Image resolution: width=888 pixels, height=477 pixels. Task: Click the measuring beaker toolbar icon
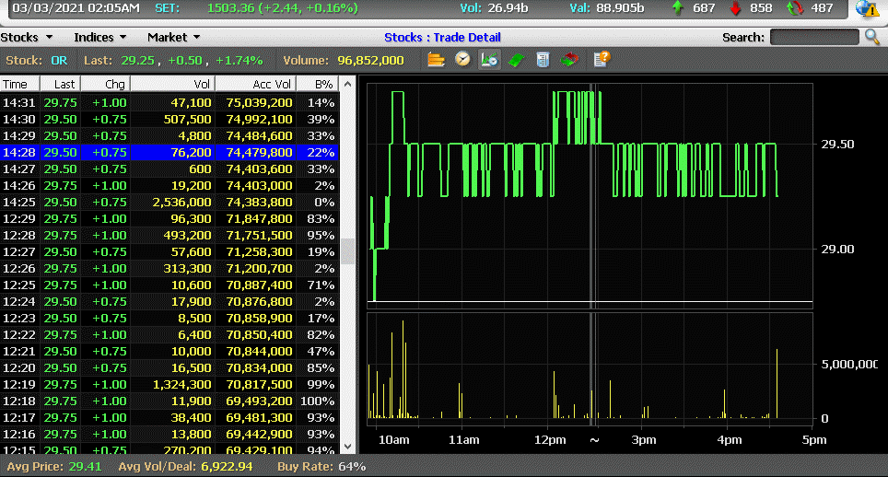click(x=543, y=60)
